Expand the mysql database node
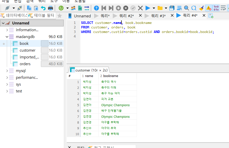Viewport: 229px width, 148px height. (7, 71)
